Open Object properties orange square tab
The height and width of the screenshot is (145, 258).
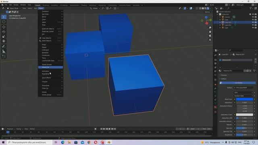click(215, 85)
